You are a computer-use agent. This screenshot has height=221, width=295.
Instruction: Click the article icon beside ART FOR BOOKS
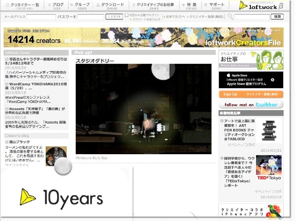coord(222,121)
